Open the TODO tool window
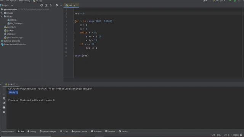Image resolution: width=244 pixels, height=137 pixels. [64, 132]
